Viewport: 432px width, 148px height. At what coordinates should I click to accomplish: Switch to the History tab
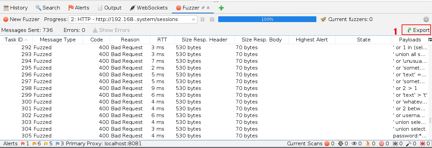tap(16, 7)
